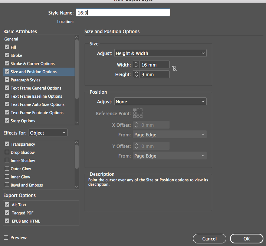
Task: Click the constrain proportions chain link icon
Action: click(174, 68)
